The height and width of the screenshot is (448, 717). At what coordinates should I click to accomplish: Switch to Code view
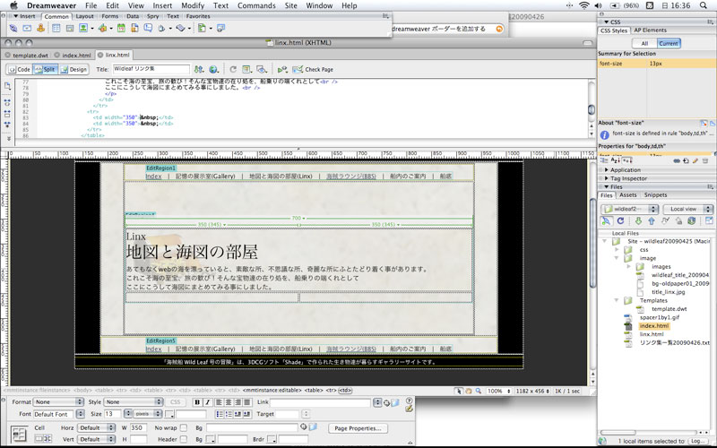(x=19, y=70)
